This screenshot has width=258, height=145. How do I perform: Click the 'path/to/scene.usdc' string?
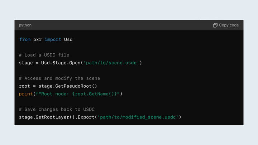coord(111,63)
